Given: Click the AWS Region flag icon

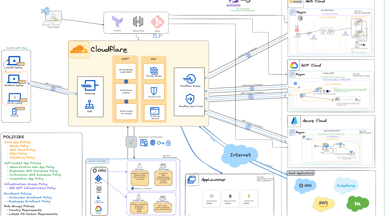Looking at the screenshot, I should pos(293,12).
